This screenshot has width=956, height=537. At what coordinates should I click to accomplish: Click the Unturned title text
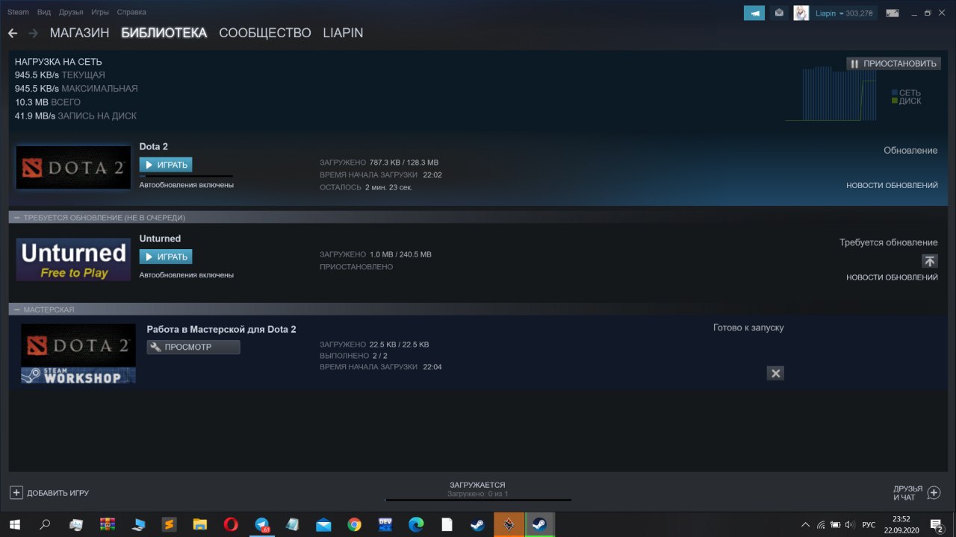160,239
